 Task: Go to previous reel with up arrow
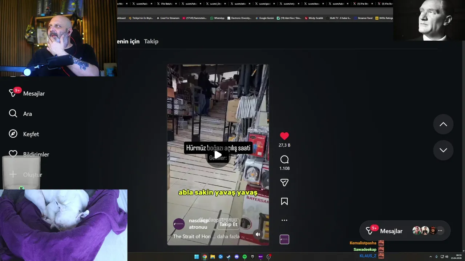pyautogui.click(x=443, y=124)
